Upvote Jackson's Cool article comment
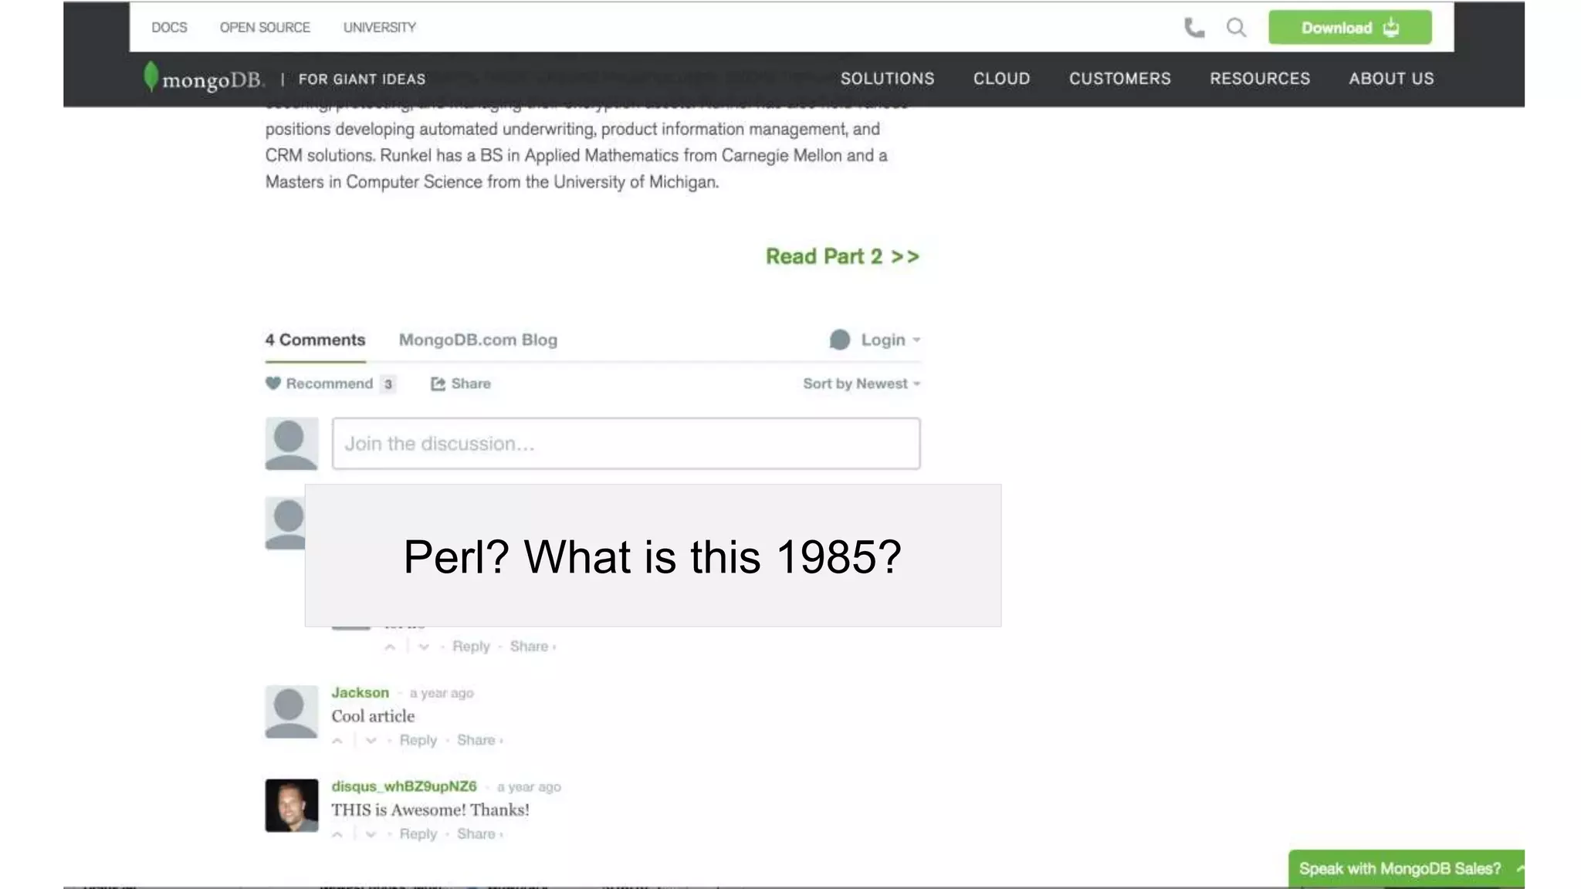Screen dimensions: 1581x889 (337, 741)
